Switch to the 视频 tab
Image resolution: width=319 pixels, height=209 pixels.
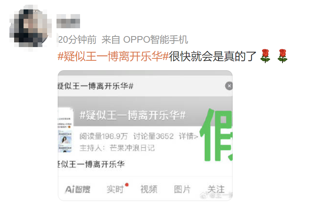pos(149,189)
